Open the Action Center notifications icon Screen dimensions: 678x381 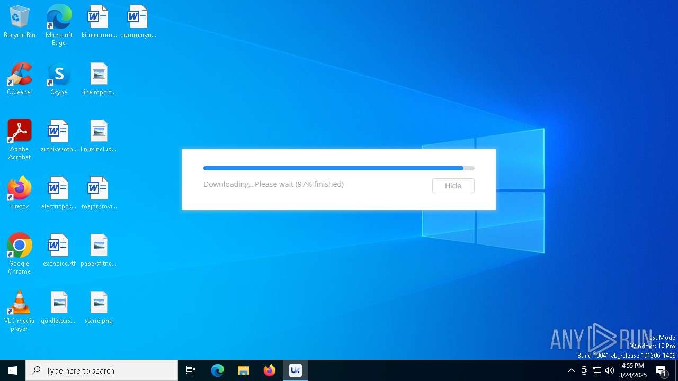(x=662, y=370)
